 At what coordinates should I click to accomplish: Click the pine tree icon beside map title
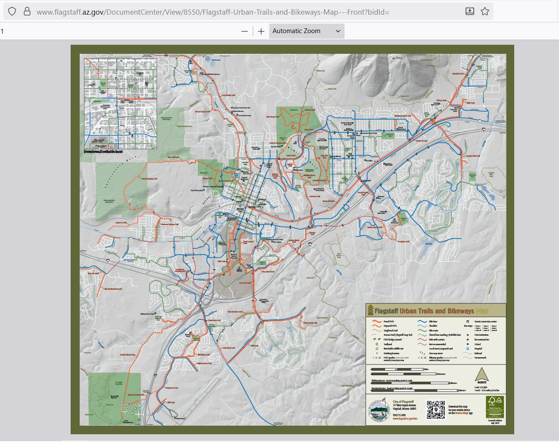(x=370, y=310)
